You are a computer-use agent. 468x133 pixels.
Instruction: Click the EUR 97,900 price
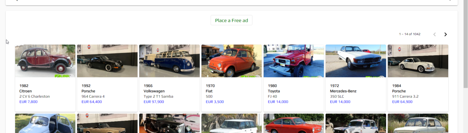tap(154, 102)
